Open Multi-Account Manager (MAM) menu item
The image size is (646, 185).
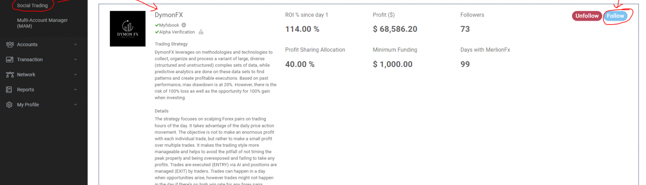tap(37, 23)
